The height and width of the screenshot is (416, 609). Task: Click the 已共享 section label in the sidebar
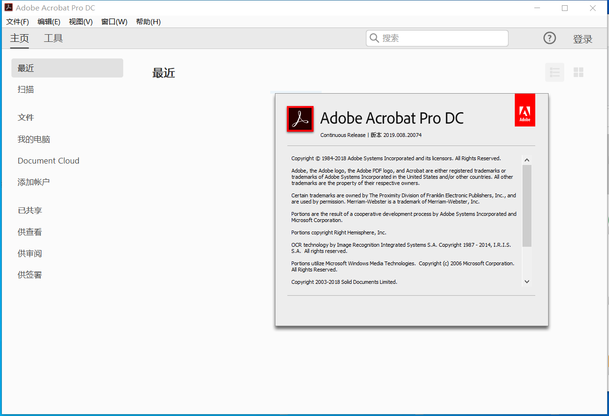click(x=30, y=211)
